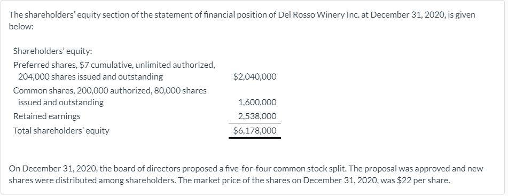Image resolution: width=508 pixels, height=196 pixels.
Task: Click the 'Total shareholders' equity' label
Action: (x=61, y=130)
